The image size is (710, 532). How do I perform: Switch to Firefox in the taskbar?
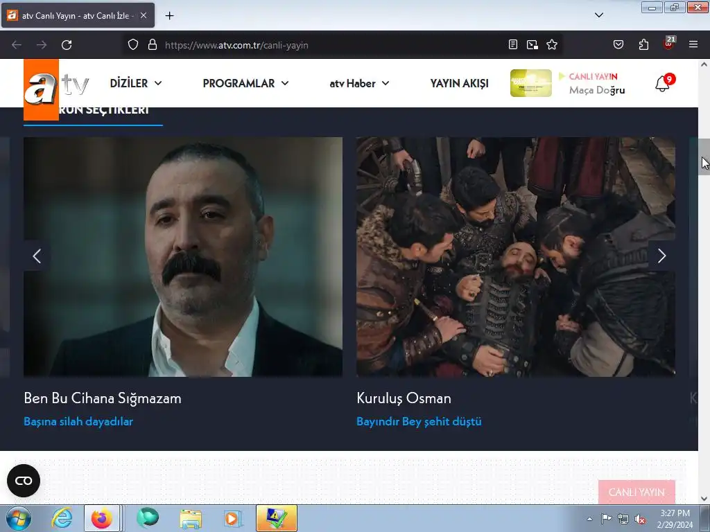coord(102,518)
